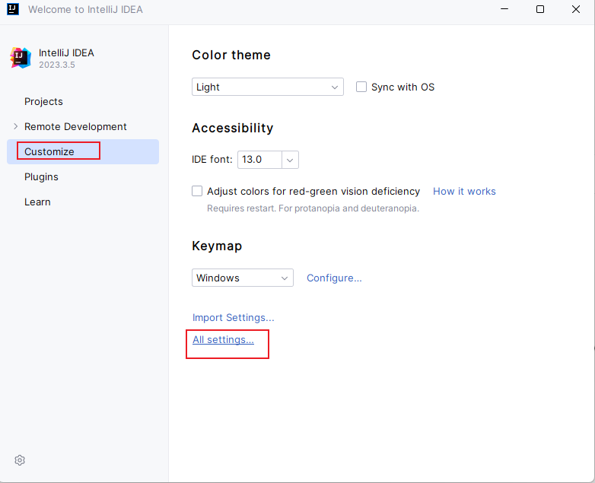Expand the Remote Development section

15,126
